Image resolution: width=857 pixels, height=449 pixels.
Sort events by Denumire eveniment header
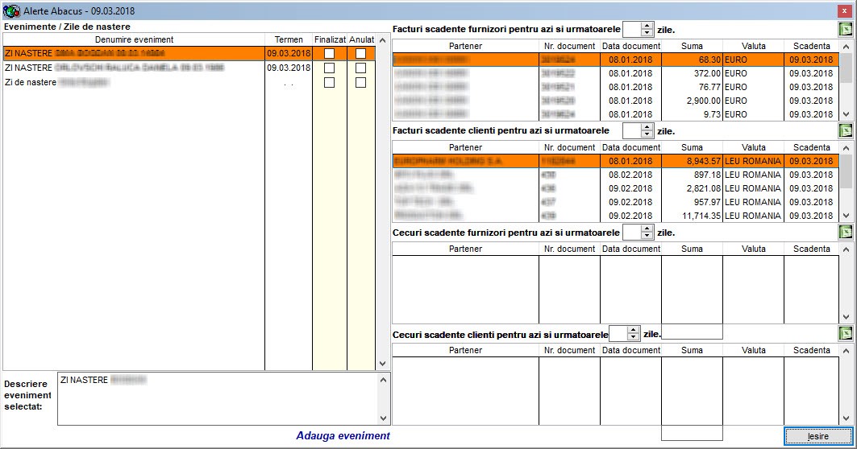134,39
